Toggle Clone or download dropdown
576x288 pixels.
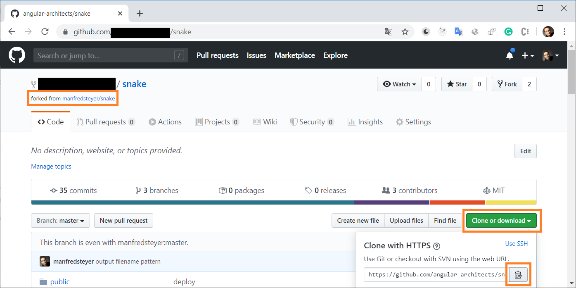[x=501, y=221]
